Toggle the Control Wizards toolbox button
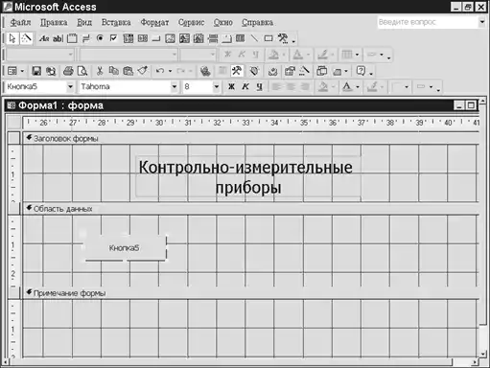The image size is (490, 368). [27, 38]
